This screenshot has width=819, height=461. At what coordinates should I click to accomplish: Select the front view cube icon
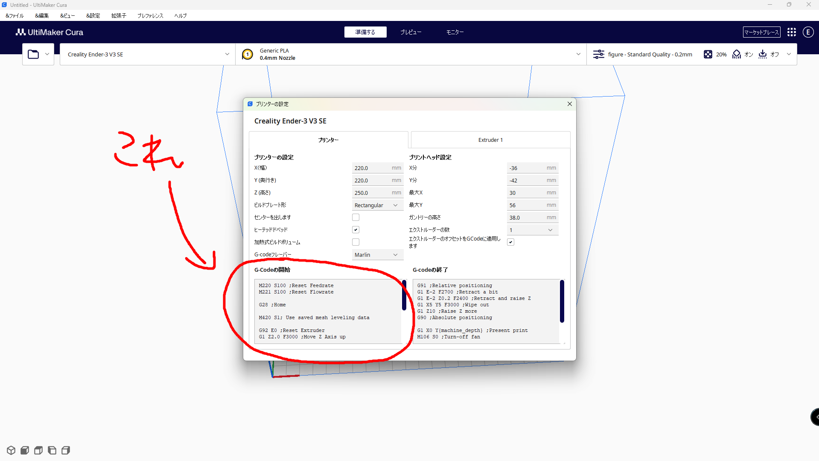[x=25, y=450]
